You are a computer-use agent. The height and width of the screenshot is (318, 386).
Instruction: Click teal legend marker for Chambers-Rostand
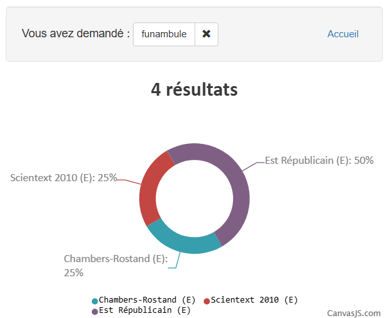(x=95, y=301)
